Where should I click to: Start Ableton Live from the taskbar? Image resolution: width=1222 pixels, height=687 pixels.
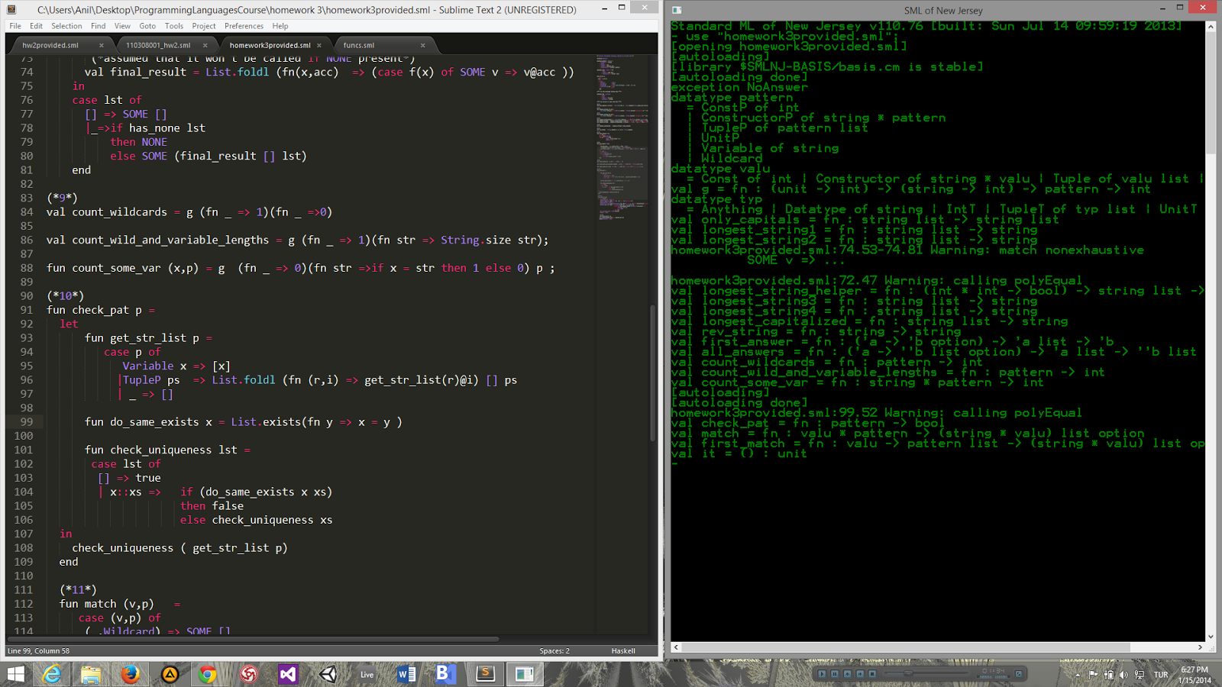point(367,674)
